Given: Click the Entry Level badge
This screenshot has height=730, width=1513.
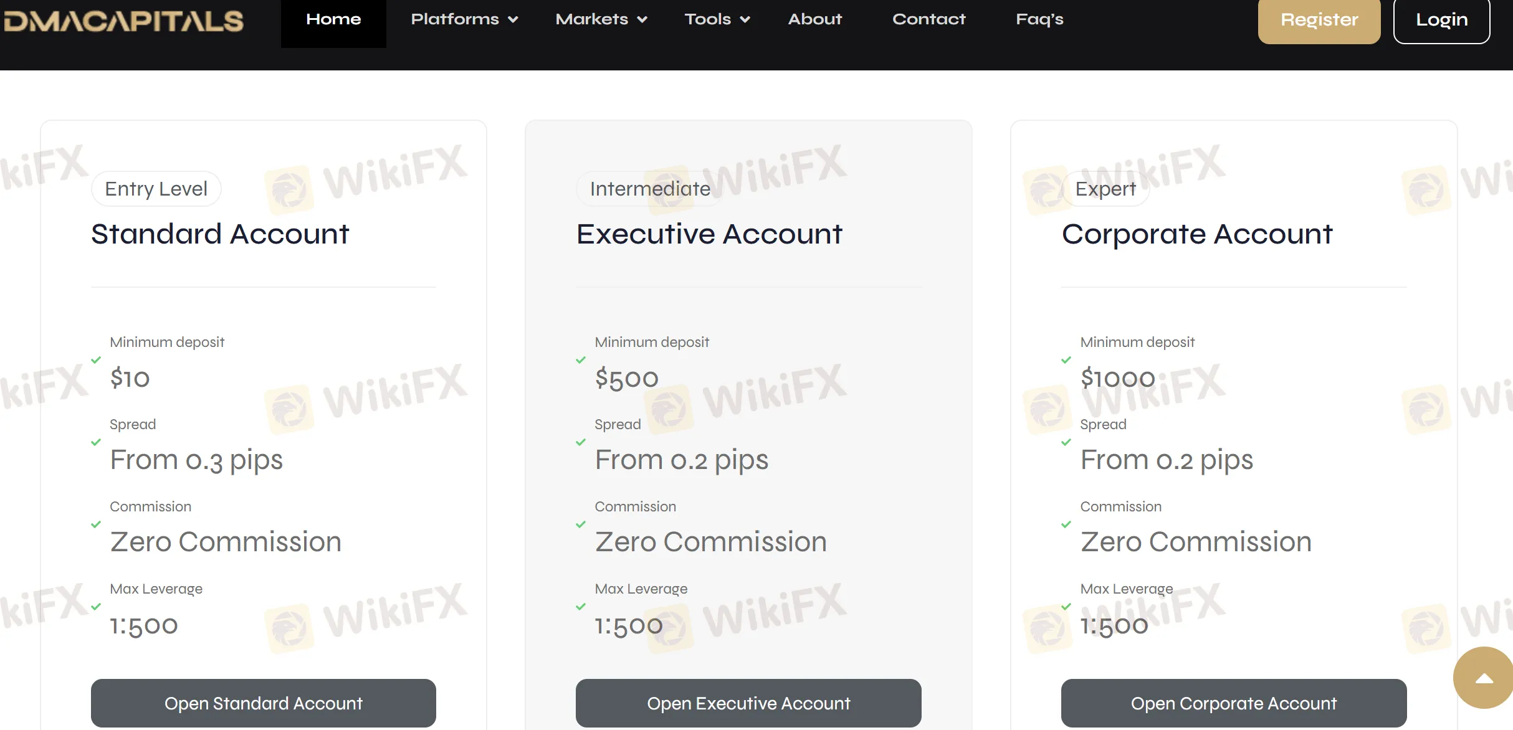Looking at the screenshot, I should [x=156, y=189].
